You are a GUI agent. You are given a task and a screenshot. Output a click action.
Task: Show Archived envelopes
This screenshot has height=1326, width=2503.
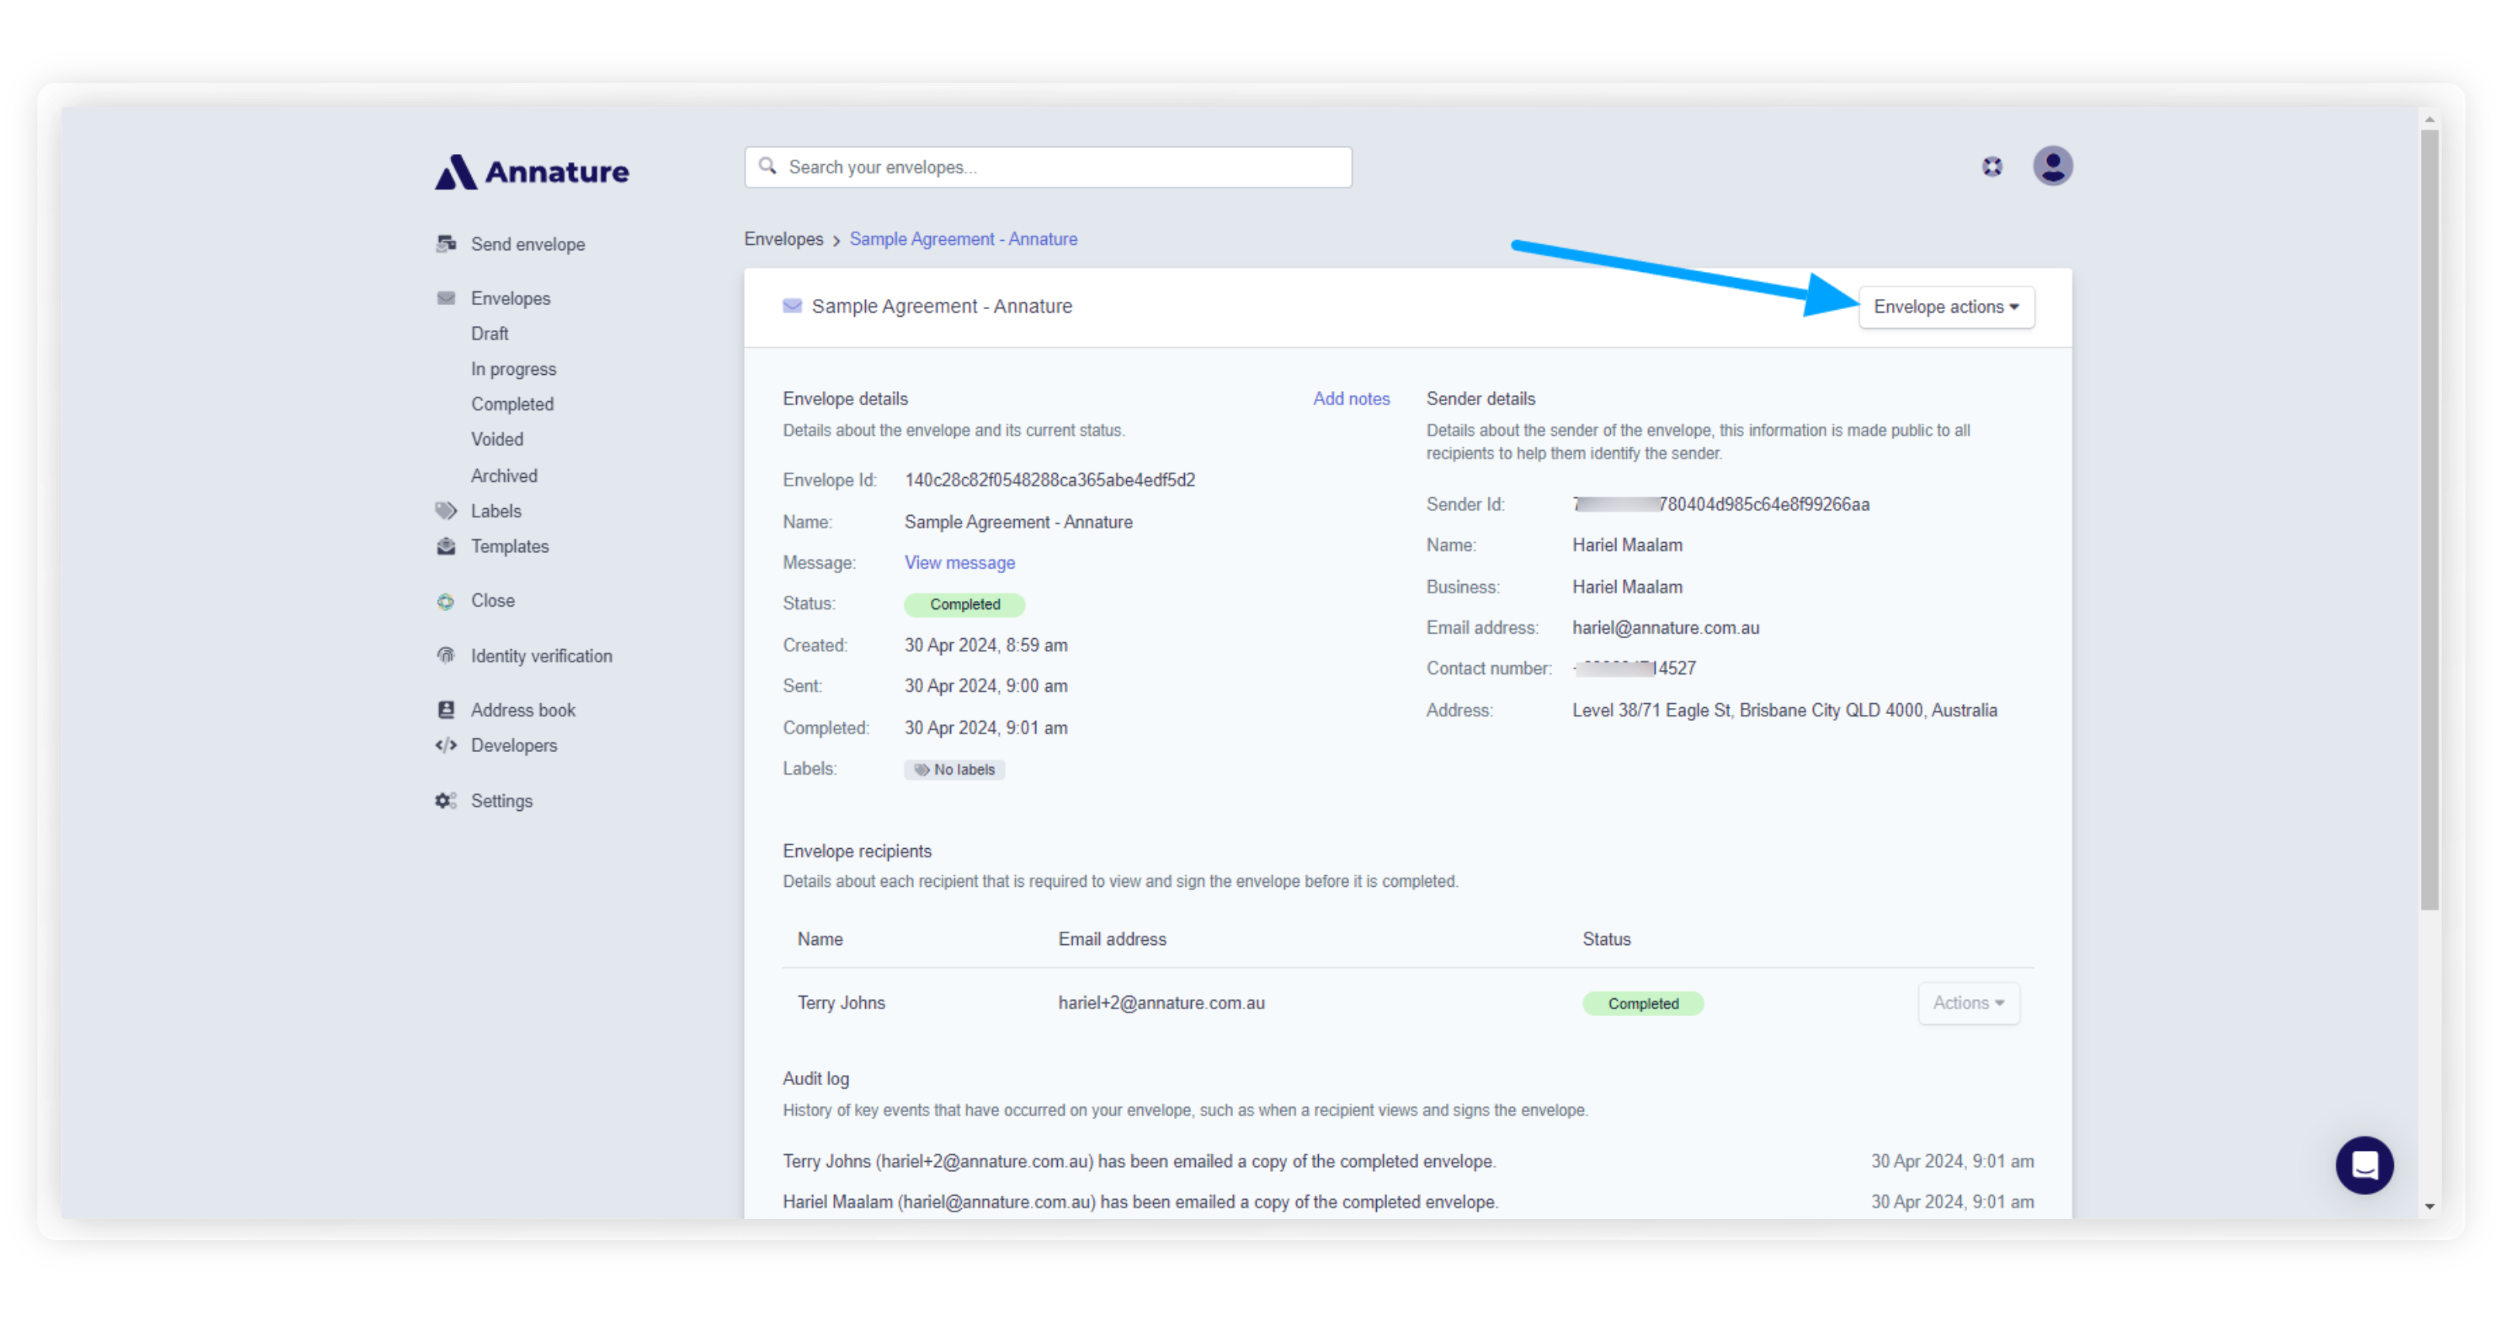click(x=503, y=476)
